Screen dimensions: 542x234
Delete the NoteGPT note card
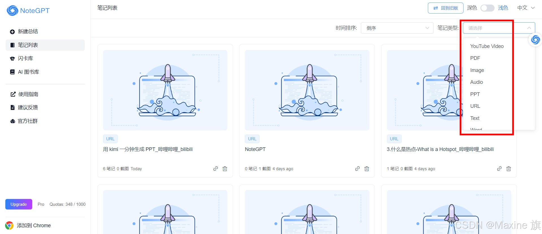pos(367,169)
